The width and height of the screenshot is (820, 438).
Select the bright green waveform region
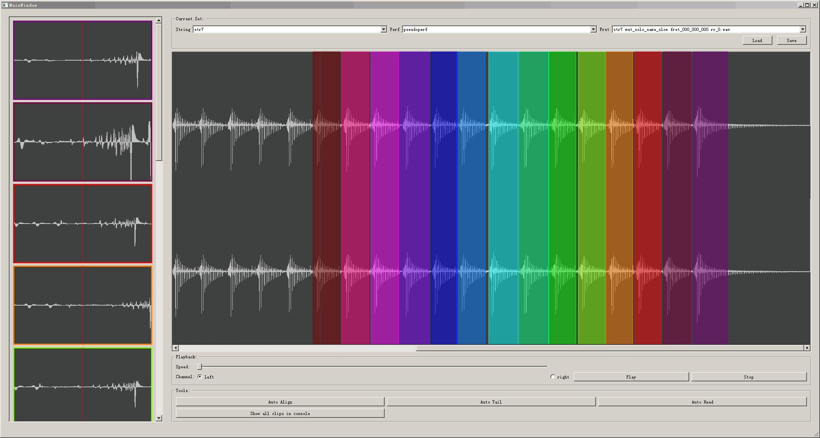point(563,198)
